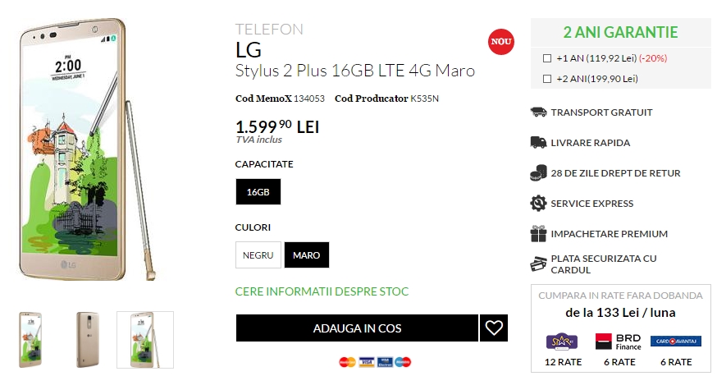Click the premium packaging gift icon
This screenshot has height=376, width=717.
pyautogui.click(x=538, y=233)
